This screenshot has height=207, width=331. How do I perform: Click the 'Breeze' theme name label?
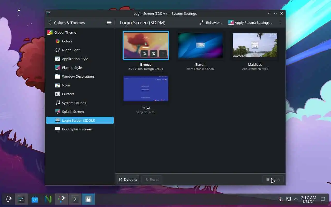[x=146, y=64]
